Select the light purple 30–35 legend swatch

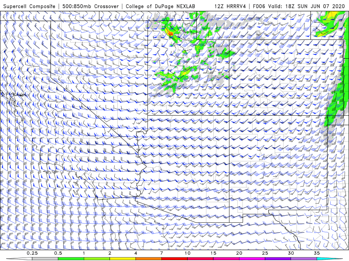coord(304,259)
